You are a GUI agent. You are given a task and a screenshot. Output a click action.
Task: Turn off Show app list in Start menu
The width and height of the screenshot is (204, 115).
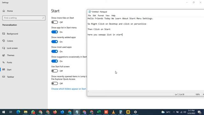coord(55,32)
